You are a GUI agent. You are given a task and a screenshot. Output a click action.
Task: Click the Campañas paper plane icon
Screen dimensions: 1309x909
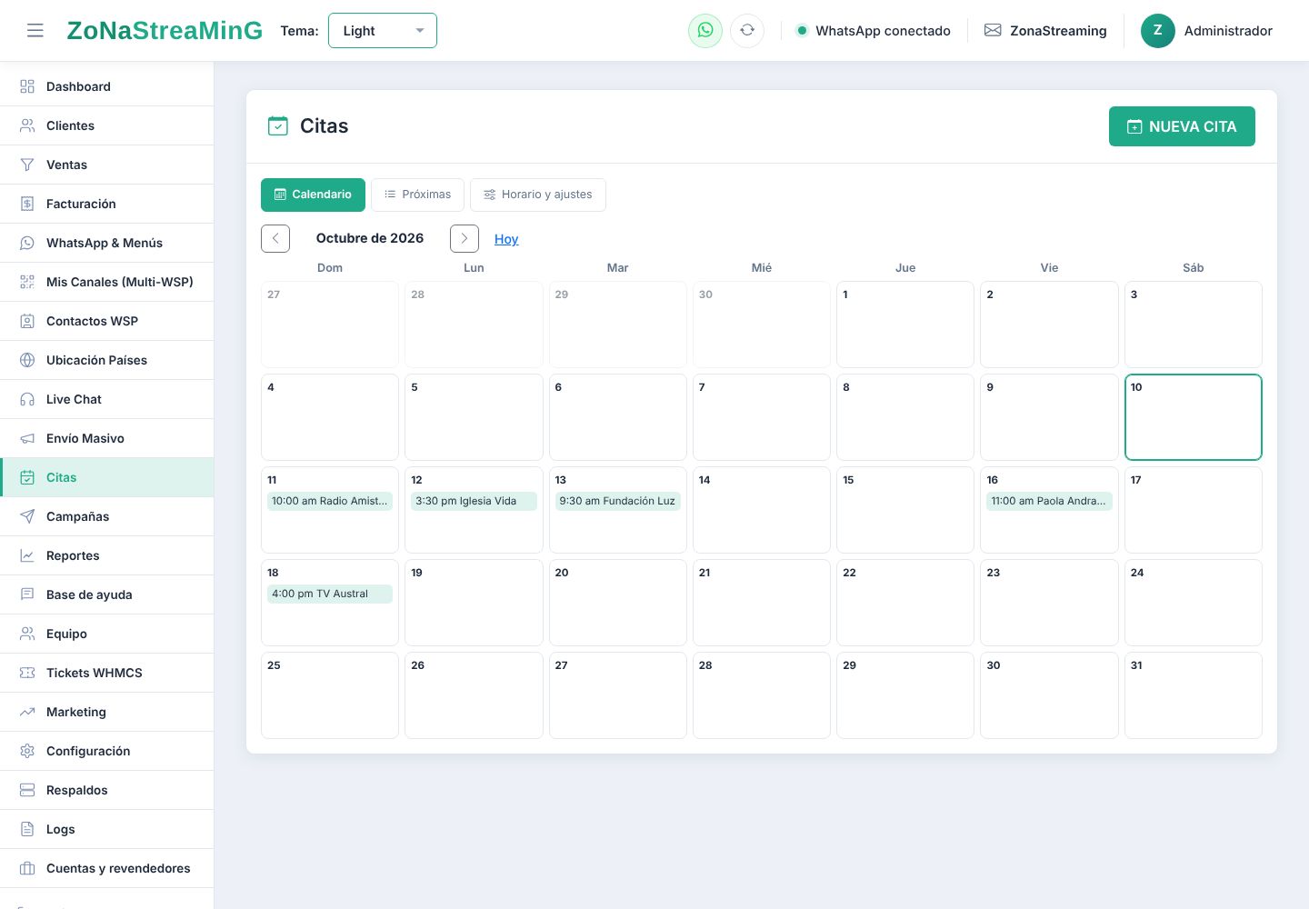click(27, 516)
